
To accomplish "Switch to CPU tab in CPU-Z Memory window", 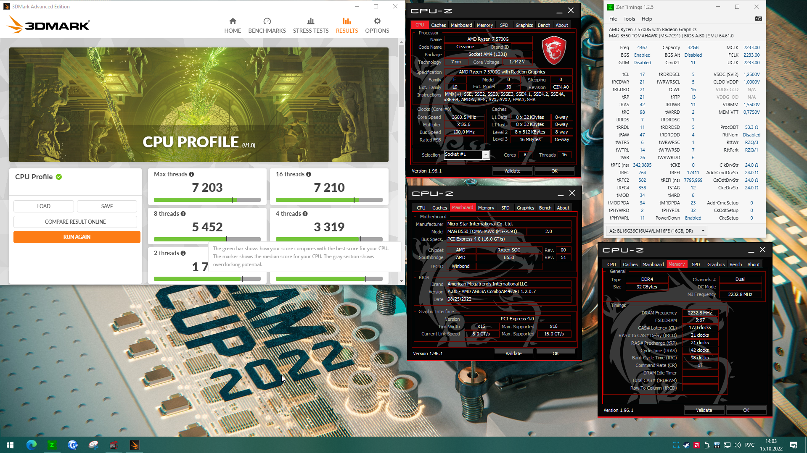I will (611, 264).
